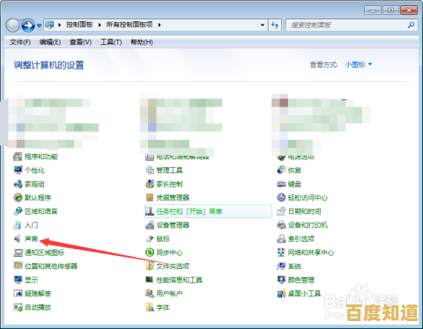This screenshot has height=329, width=423.
Task: Click the Forward navigation button
Action: [28, 26]
